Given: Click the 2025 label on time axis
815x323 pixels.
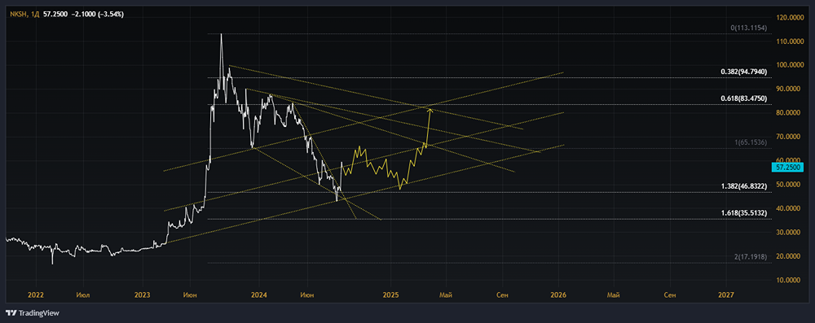Looking at the screenshot, I should 390,295.
